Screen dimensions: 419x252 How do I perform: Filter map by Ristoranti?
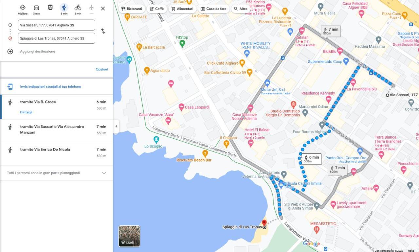tap(132, 9)
